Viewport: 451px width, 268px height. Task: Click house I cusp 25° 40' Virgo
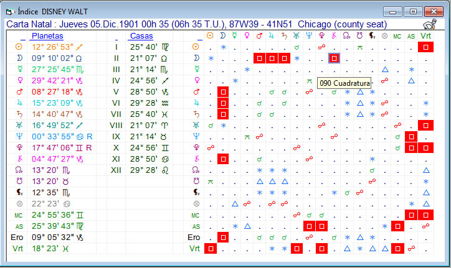(x=150, y=47)
